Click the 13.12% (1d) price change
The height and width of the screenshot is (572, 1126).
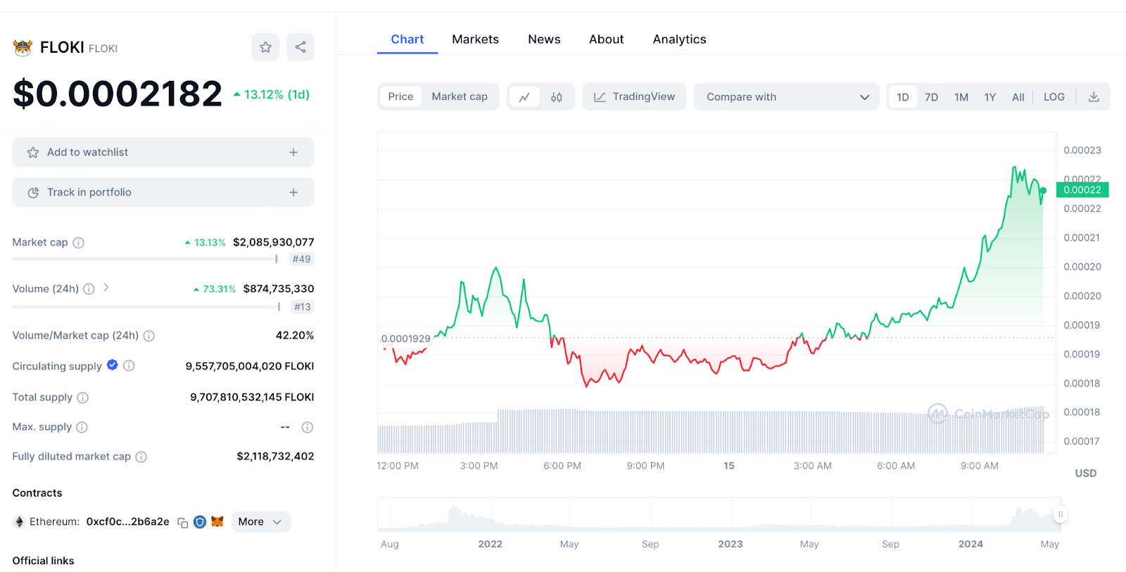(x=272, y=94)
